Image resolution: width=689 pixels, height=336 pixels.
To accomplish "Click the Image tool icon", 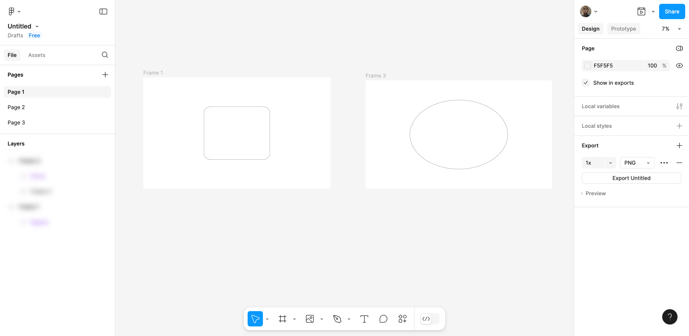I will [310, 319].
